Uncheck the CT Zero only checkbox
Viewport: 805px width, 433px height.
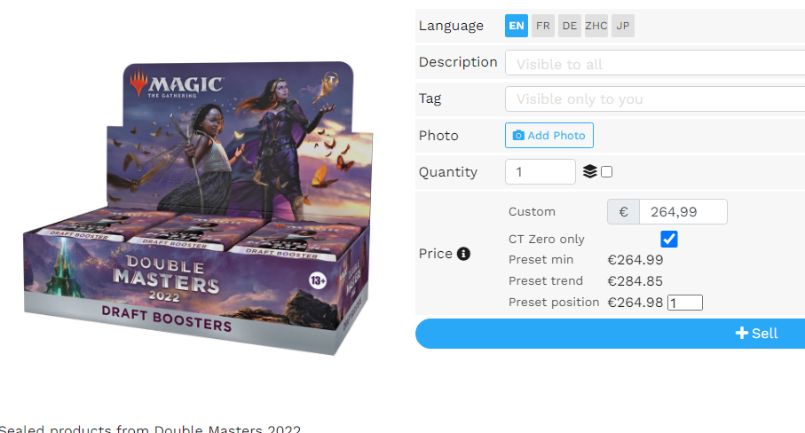[669, 239]
